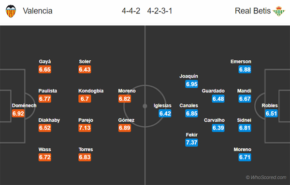
Task: Select Joaquín's 6.95 rating badge
Action: [x=191, y=84]
